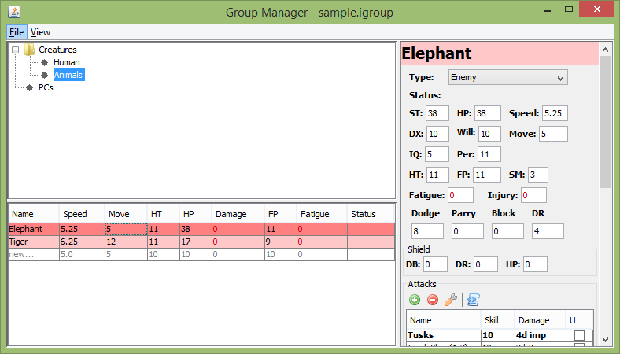Viewport: 620px width, 354px height.
Task: Open the View menu
Action: (40, 32)
